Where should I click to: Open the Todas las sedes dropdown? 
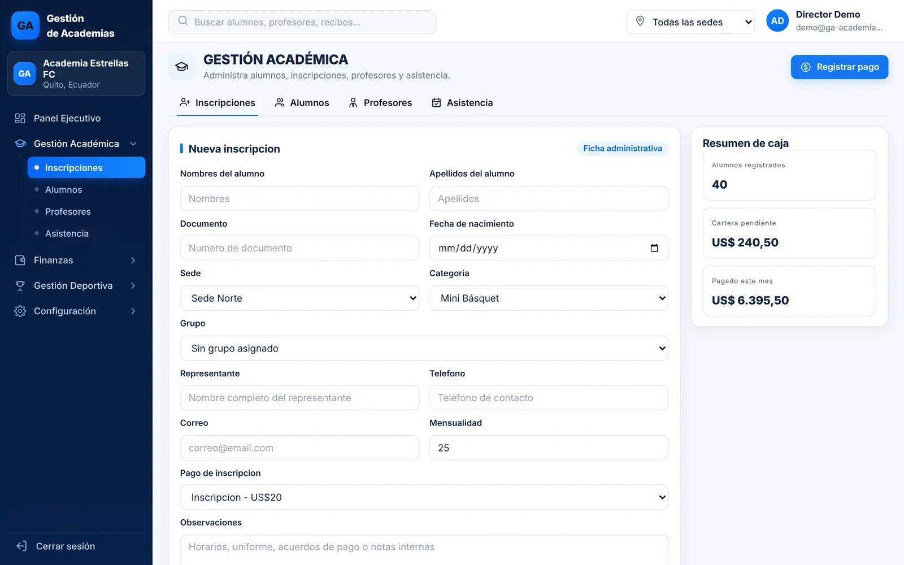pos(690,22)
